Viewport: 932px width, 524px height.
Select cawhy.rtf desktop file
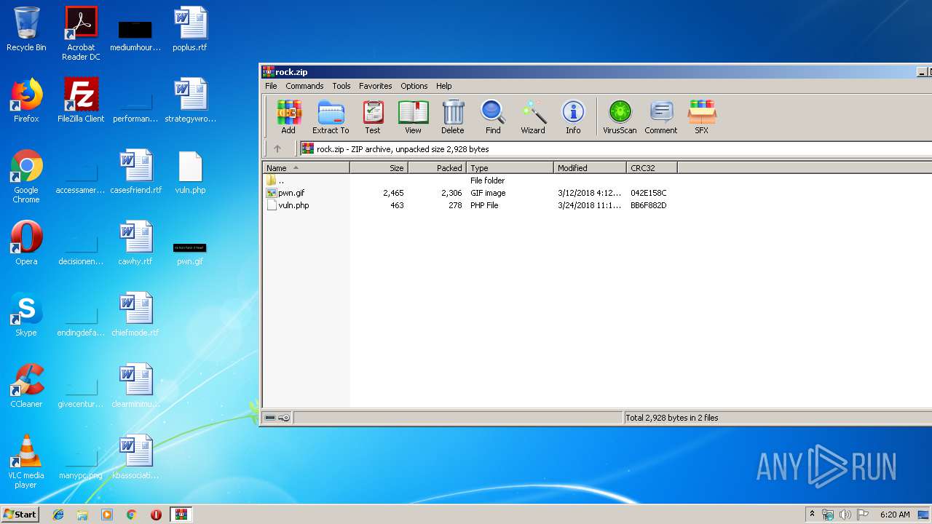tap(135, 243)
